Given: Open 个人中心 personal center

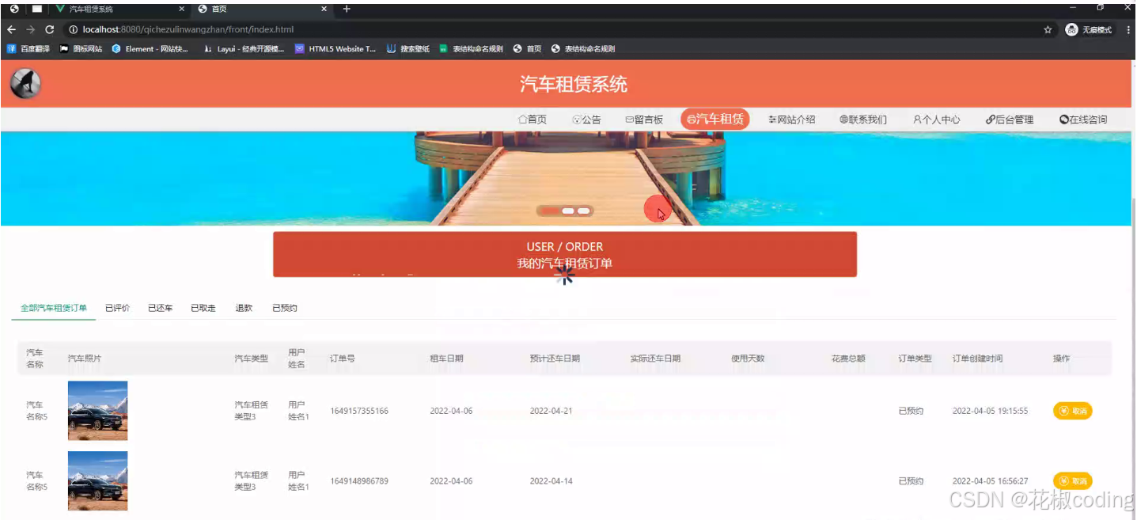Looking at the screenshot, I should pyautogui.click(x=937, y=119).
